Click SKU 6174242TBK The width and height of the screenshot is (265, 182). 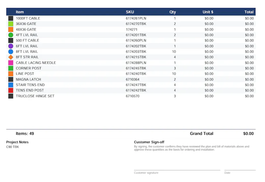136,90
